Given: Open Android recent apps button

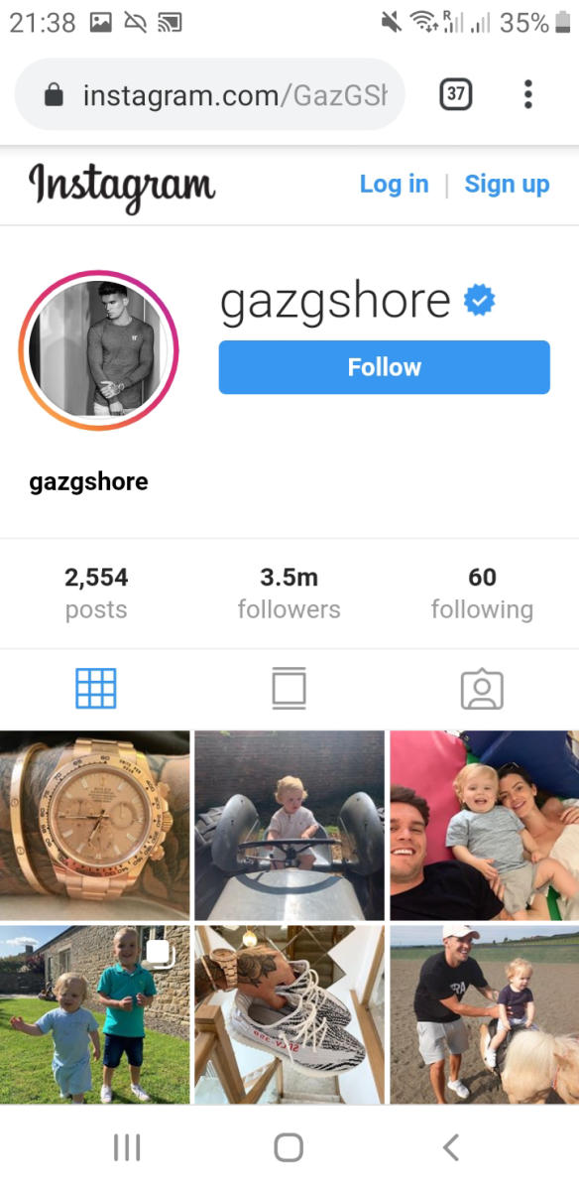Looking at the screenshot, I should coord(126,1147).
